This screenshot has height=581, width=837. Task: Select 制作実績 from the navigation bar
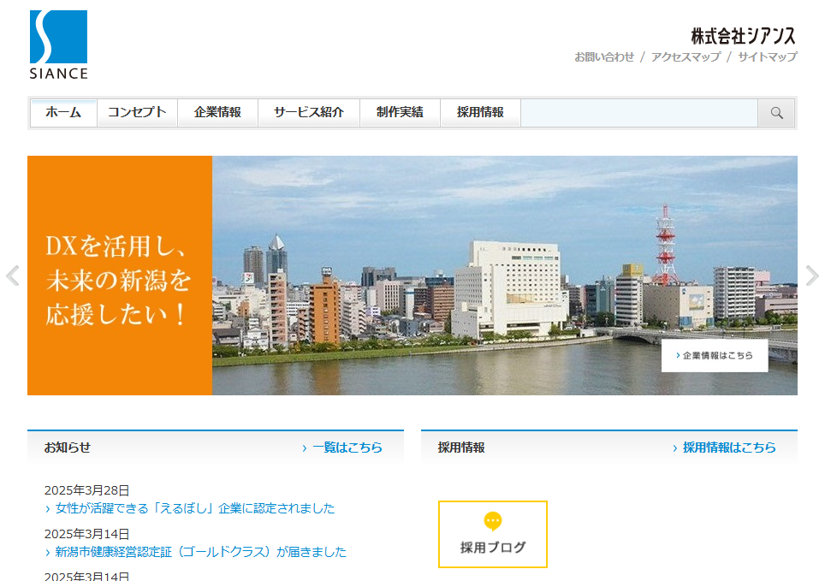pos(400,113)
